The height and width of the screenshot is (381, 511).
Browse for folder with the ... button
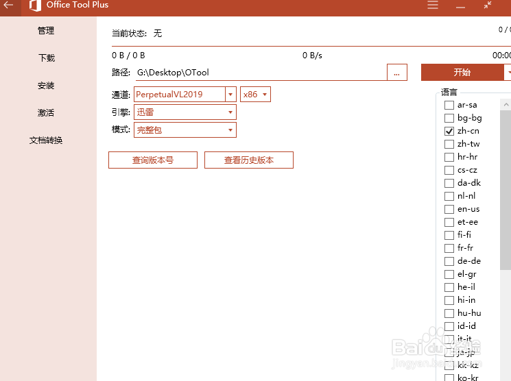(397, 72)
